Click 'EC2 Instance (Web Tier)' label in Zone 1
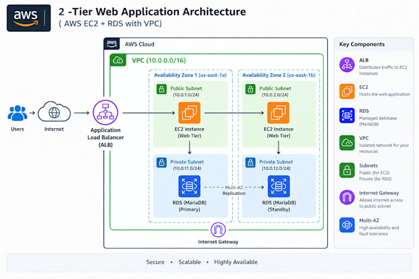Viewport: 419px width, 279px height. (189, 132)
